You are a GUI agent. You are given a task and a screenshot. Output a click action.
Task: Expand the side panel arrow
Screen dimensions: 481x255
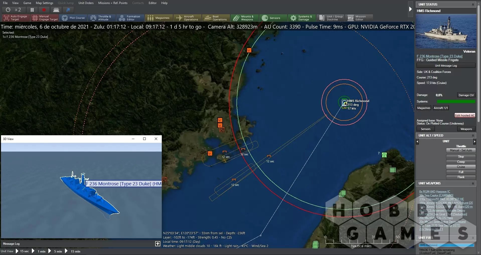pyautogui.click(x=410, y=9)
